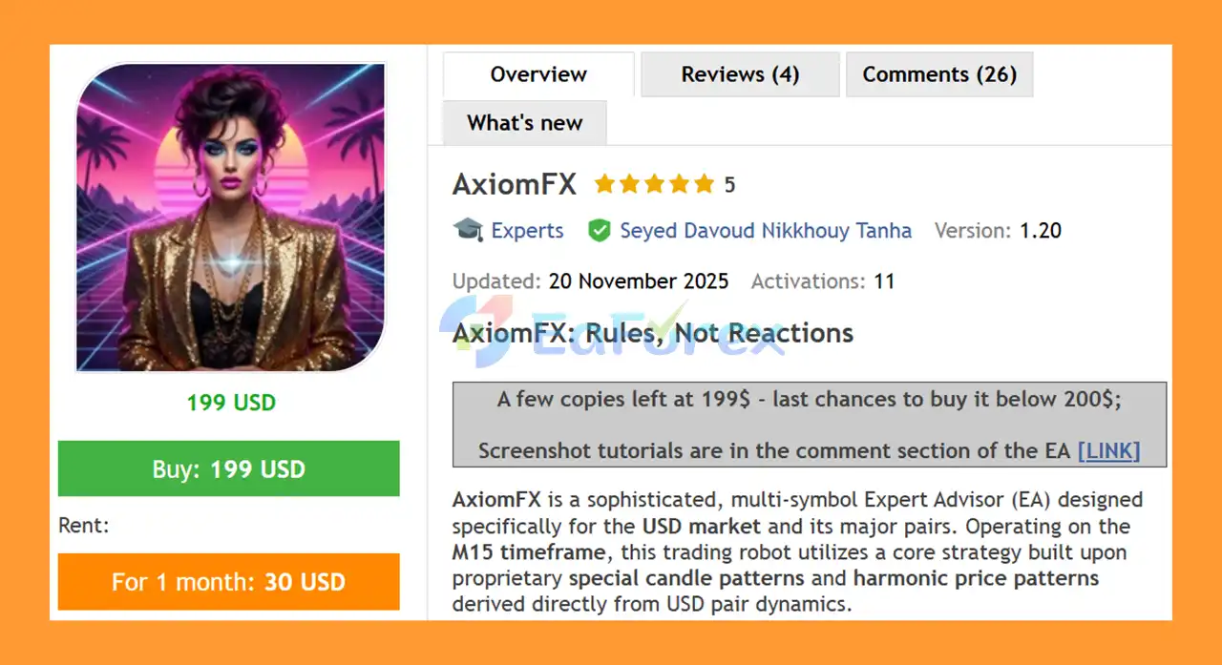
Task: Click the fifth star in the rating
Action: (704, 184)
